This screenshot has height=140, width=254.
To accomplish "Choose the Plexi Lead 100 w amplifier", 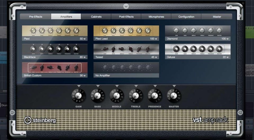I will [126, 33].
